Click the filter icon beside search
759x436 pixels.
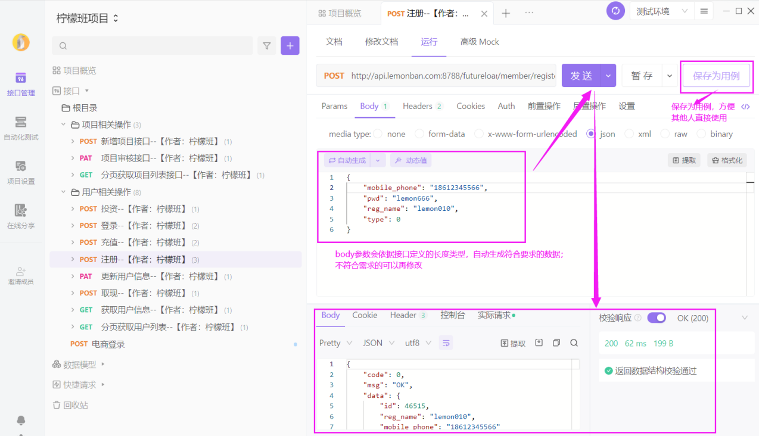click(267, 46)
